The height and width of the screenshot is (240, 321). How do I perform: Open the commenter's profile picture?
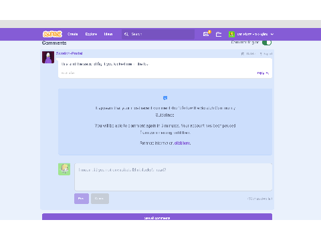(48, 57)
